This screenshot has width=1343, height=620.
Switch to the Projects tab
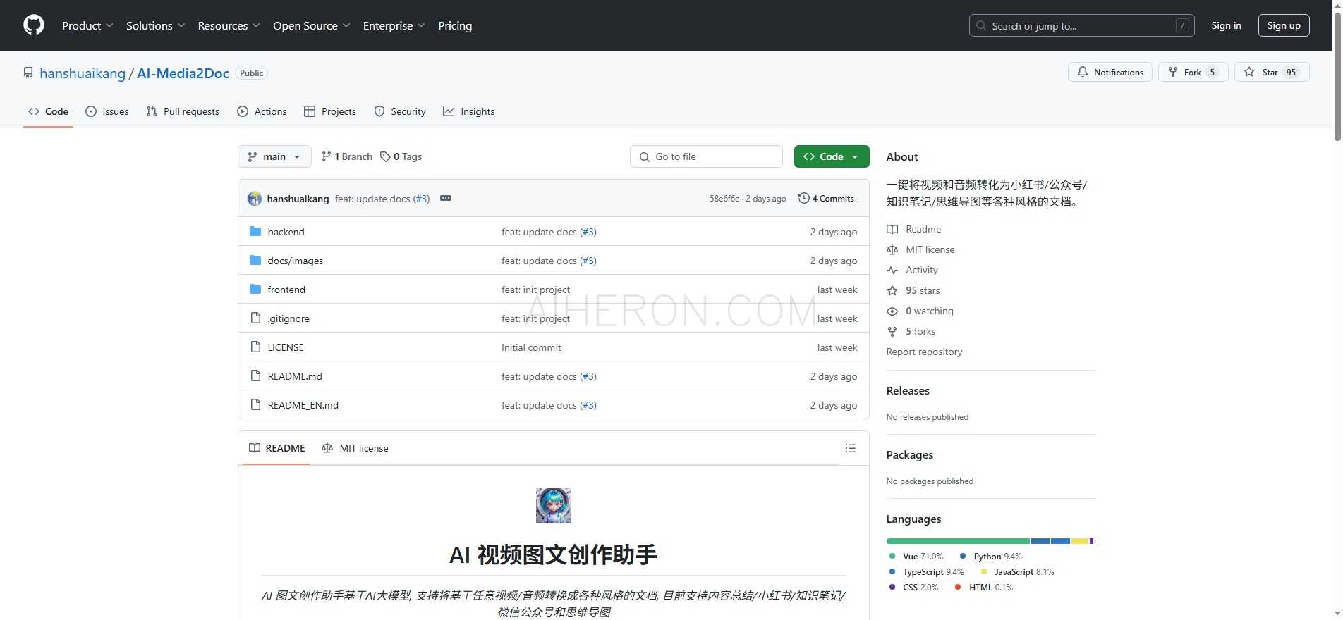tap(330, 111)
